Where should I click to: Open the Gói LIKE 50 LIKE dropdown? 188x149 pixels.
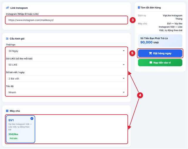point(66,65)
